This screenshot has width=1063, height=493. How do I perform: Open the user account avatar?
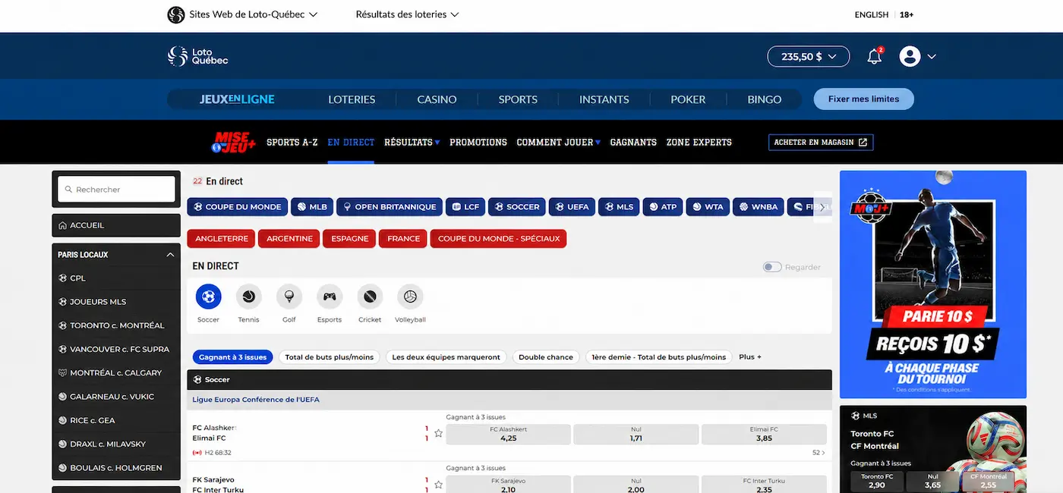(x=910, y=56)
